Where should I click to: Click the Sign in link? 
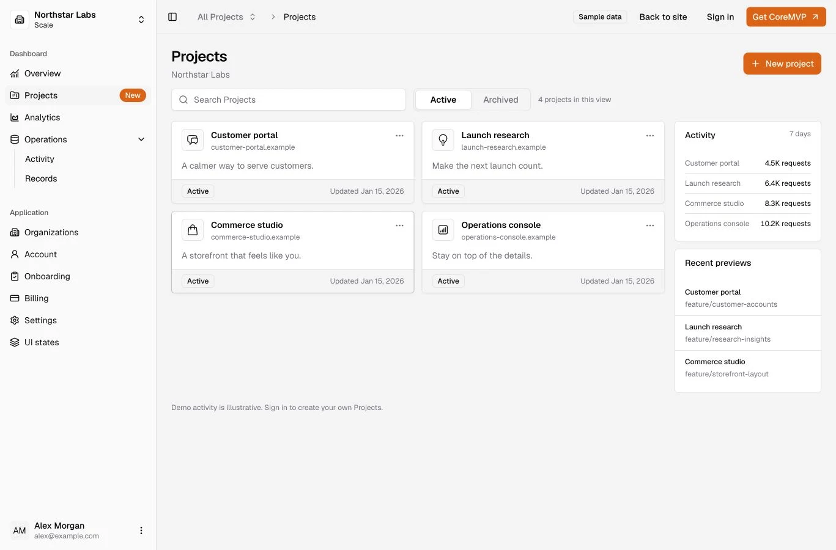[720, 17]
